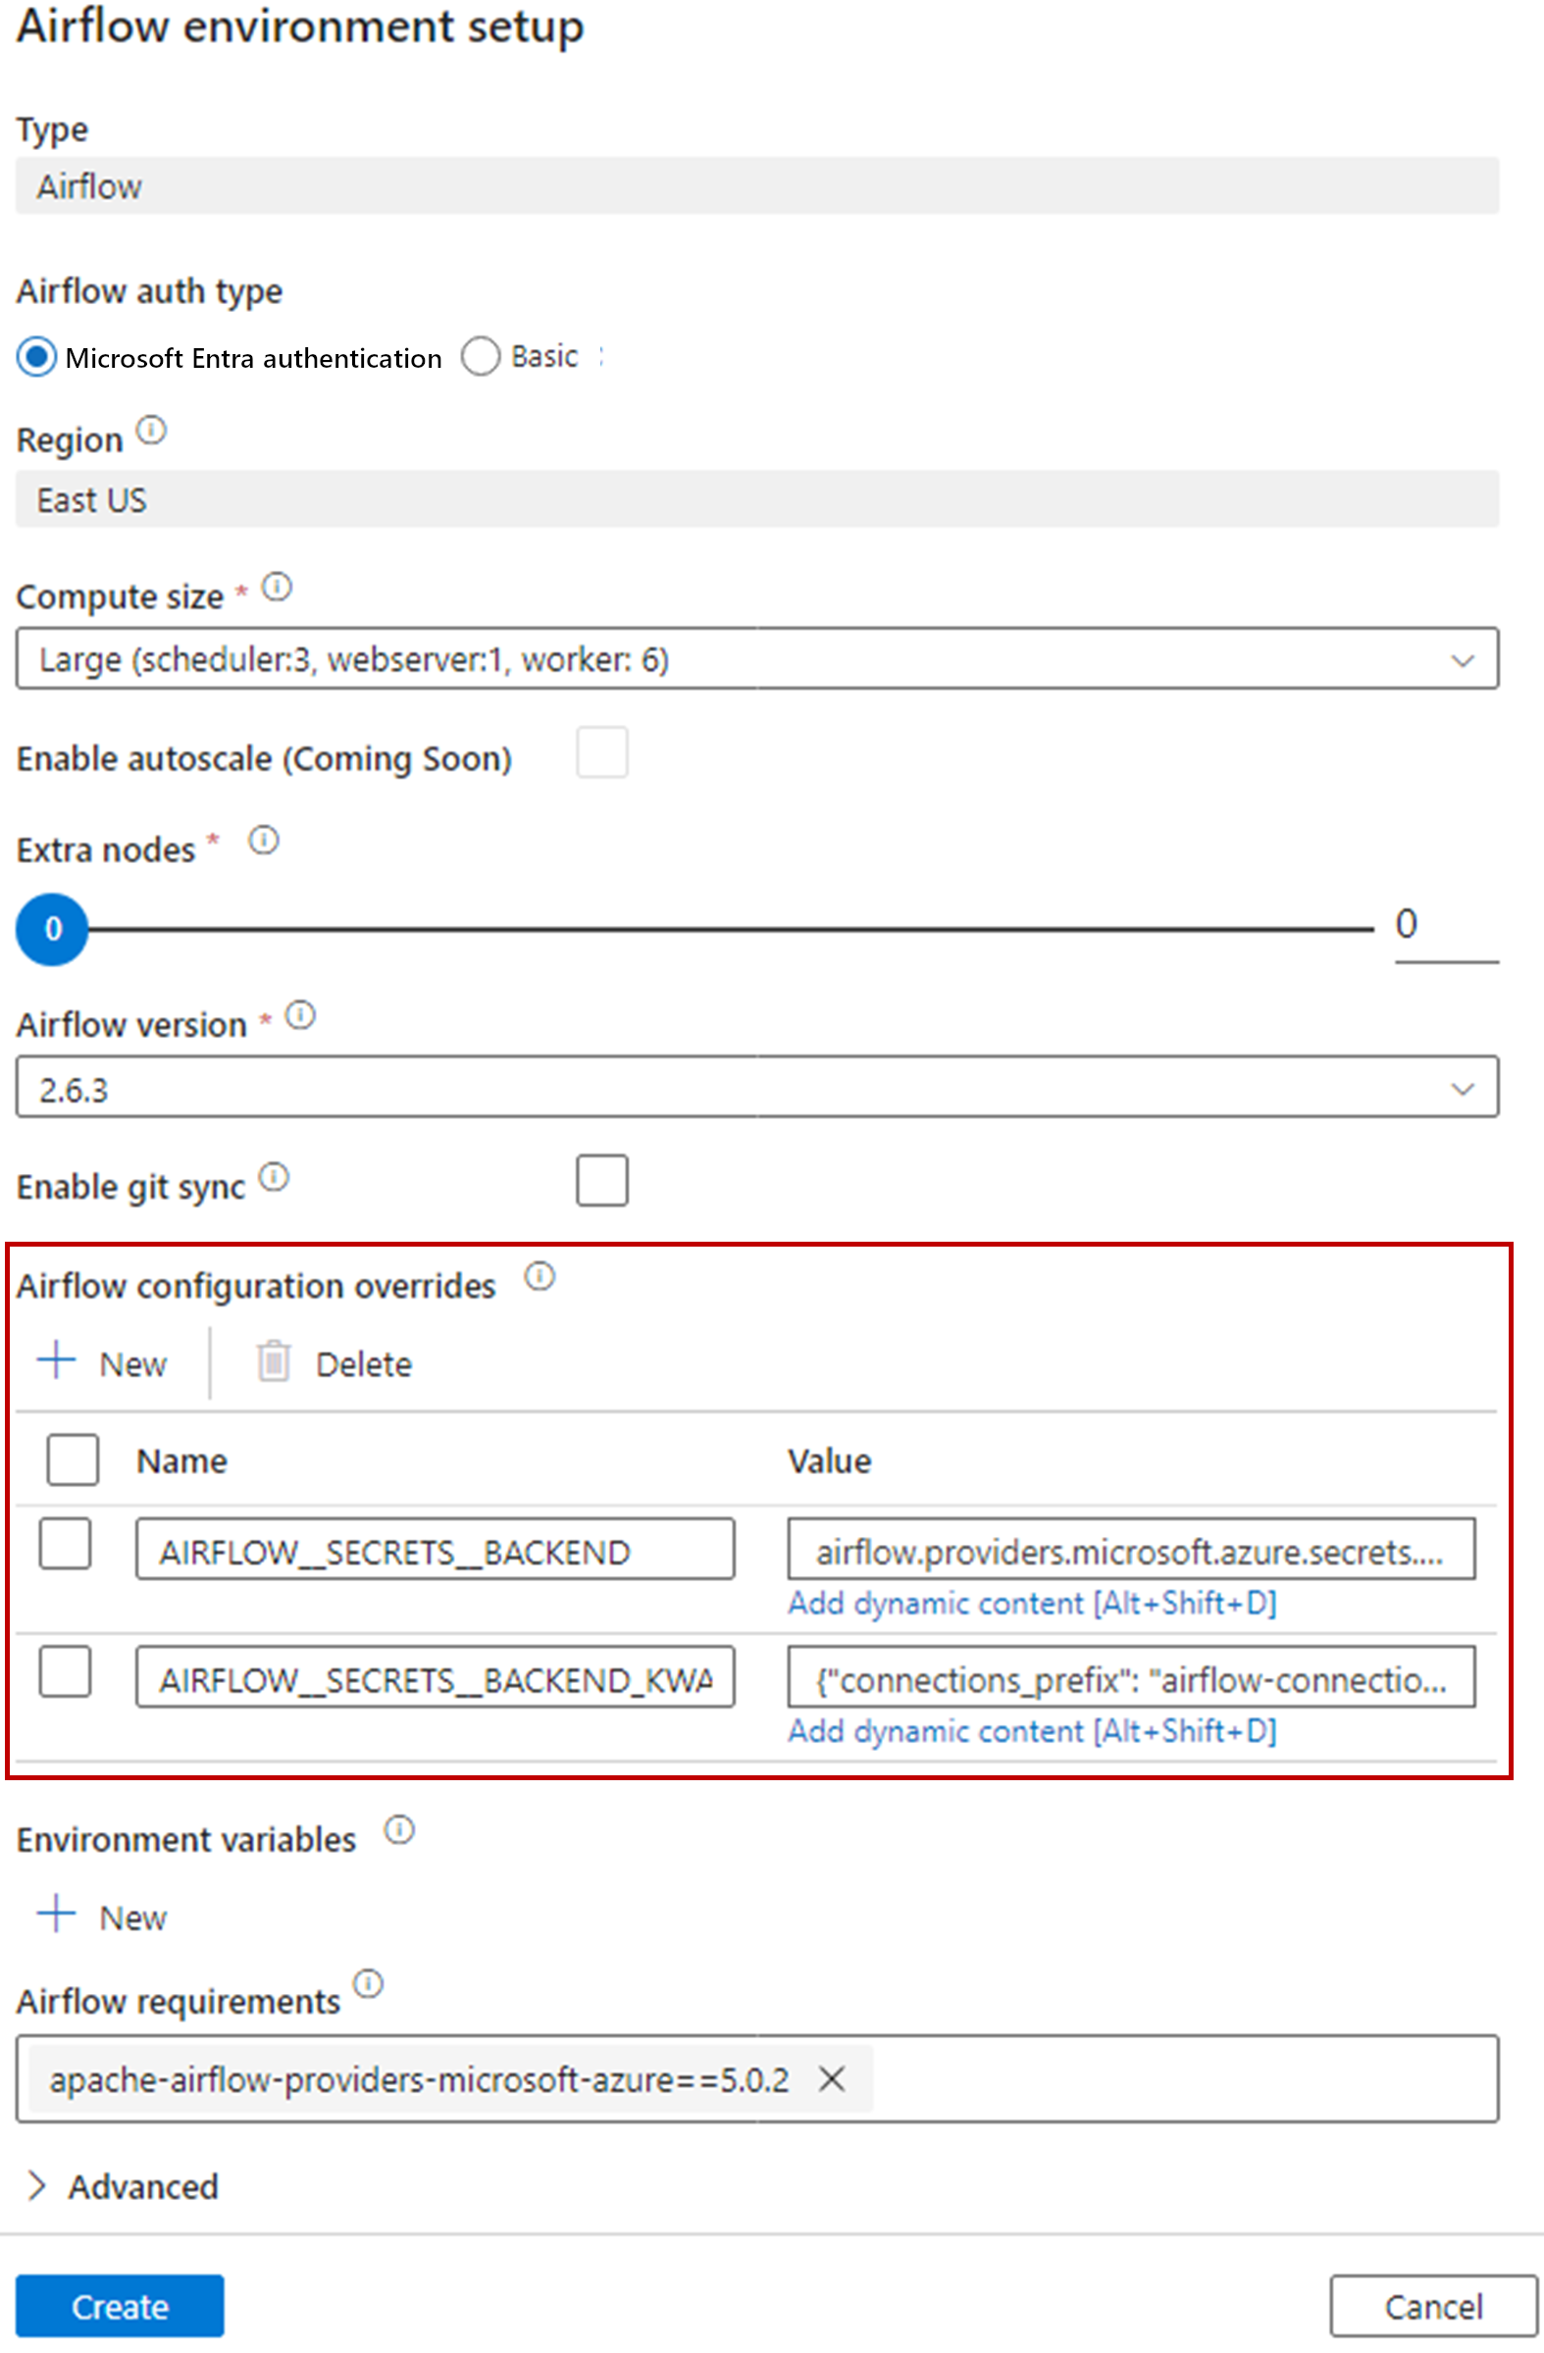Click Delete in configuration overrides toolbar
The width and height of the screenshot is (1544, 2353).
click(335, 1363)
